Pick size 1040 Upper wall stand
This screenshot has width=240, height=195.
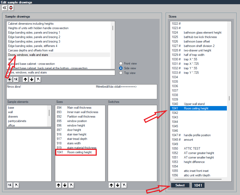click(x=198, y=104)
